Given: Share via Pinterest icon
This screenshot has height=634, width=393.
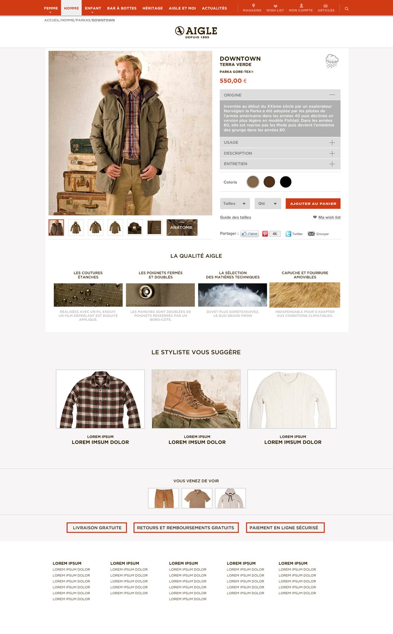Looking at the screenshot, I should click(265, 234).
